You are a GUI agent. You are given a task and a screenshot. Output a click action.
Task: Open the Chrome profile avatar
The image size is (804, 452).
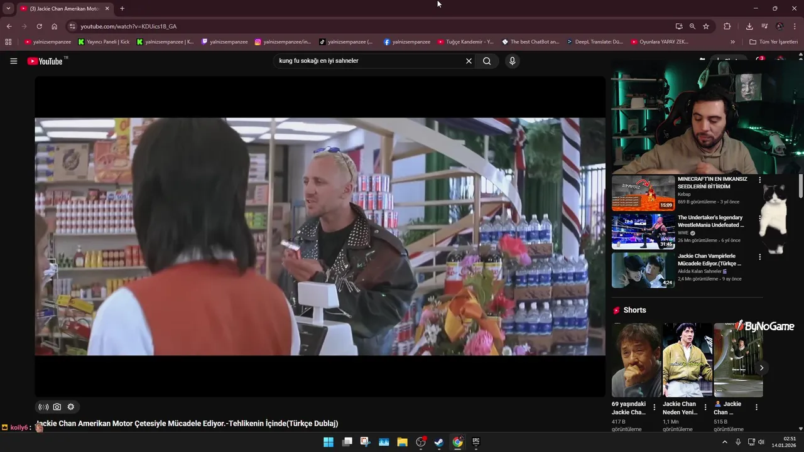click(780, 26)
